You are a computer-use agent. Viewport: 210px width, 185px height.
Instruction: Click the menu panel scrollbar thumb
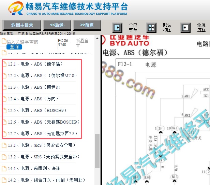[x=97, y=151]
